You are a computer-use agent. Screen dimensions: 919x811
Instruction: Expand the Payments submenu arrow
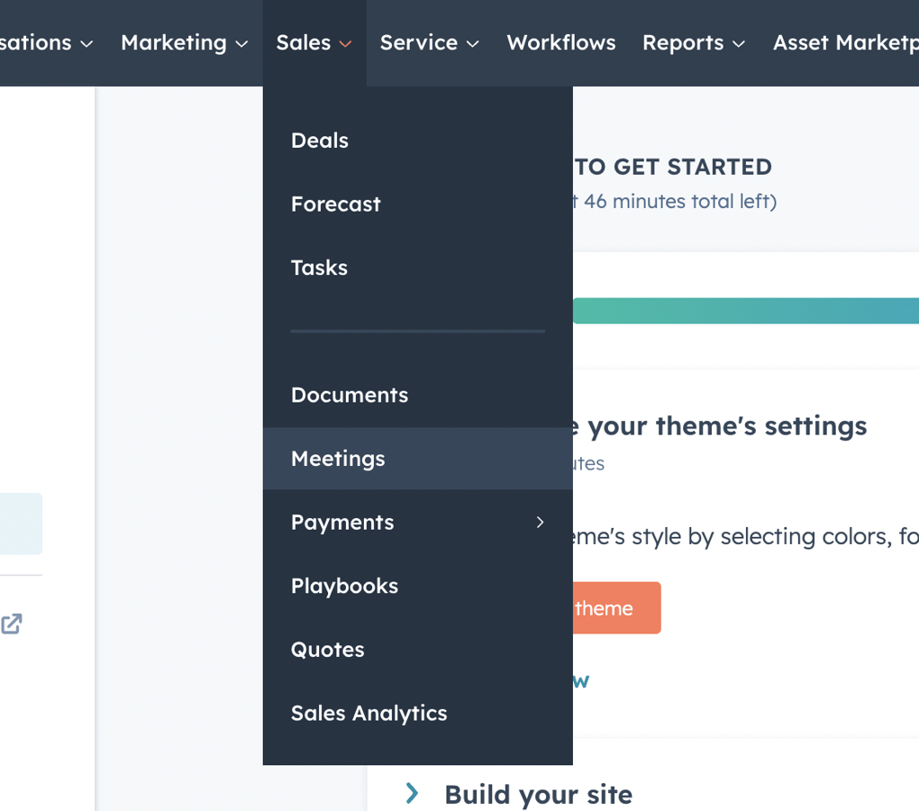coord(540,523)
